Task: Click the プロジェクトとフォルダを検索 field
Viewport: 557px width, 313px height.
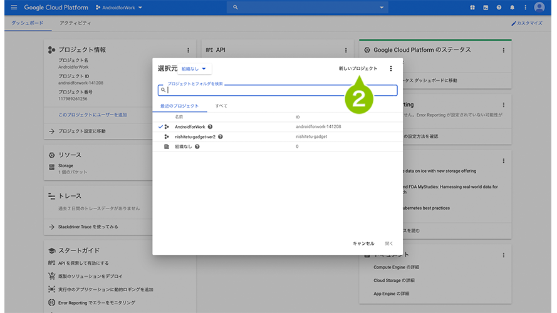Action: click(278, 90)
